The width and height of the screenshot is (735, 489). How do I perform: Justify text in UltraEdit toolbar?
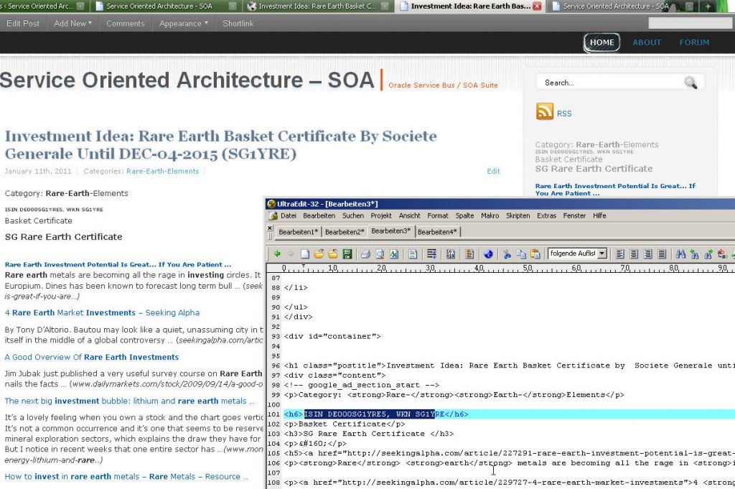point(662,253)
